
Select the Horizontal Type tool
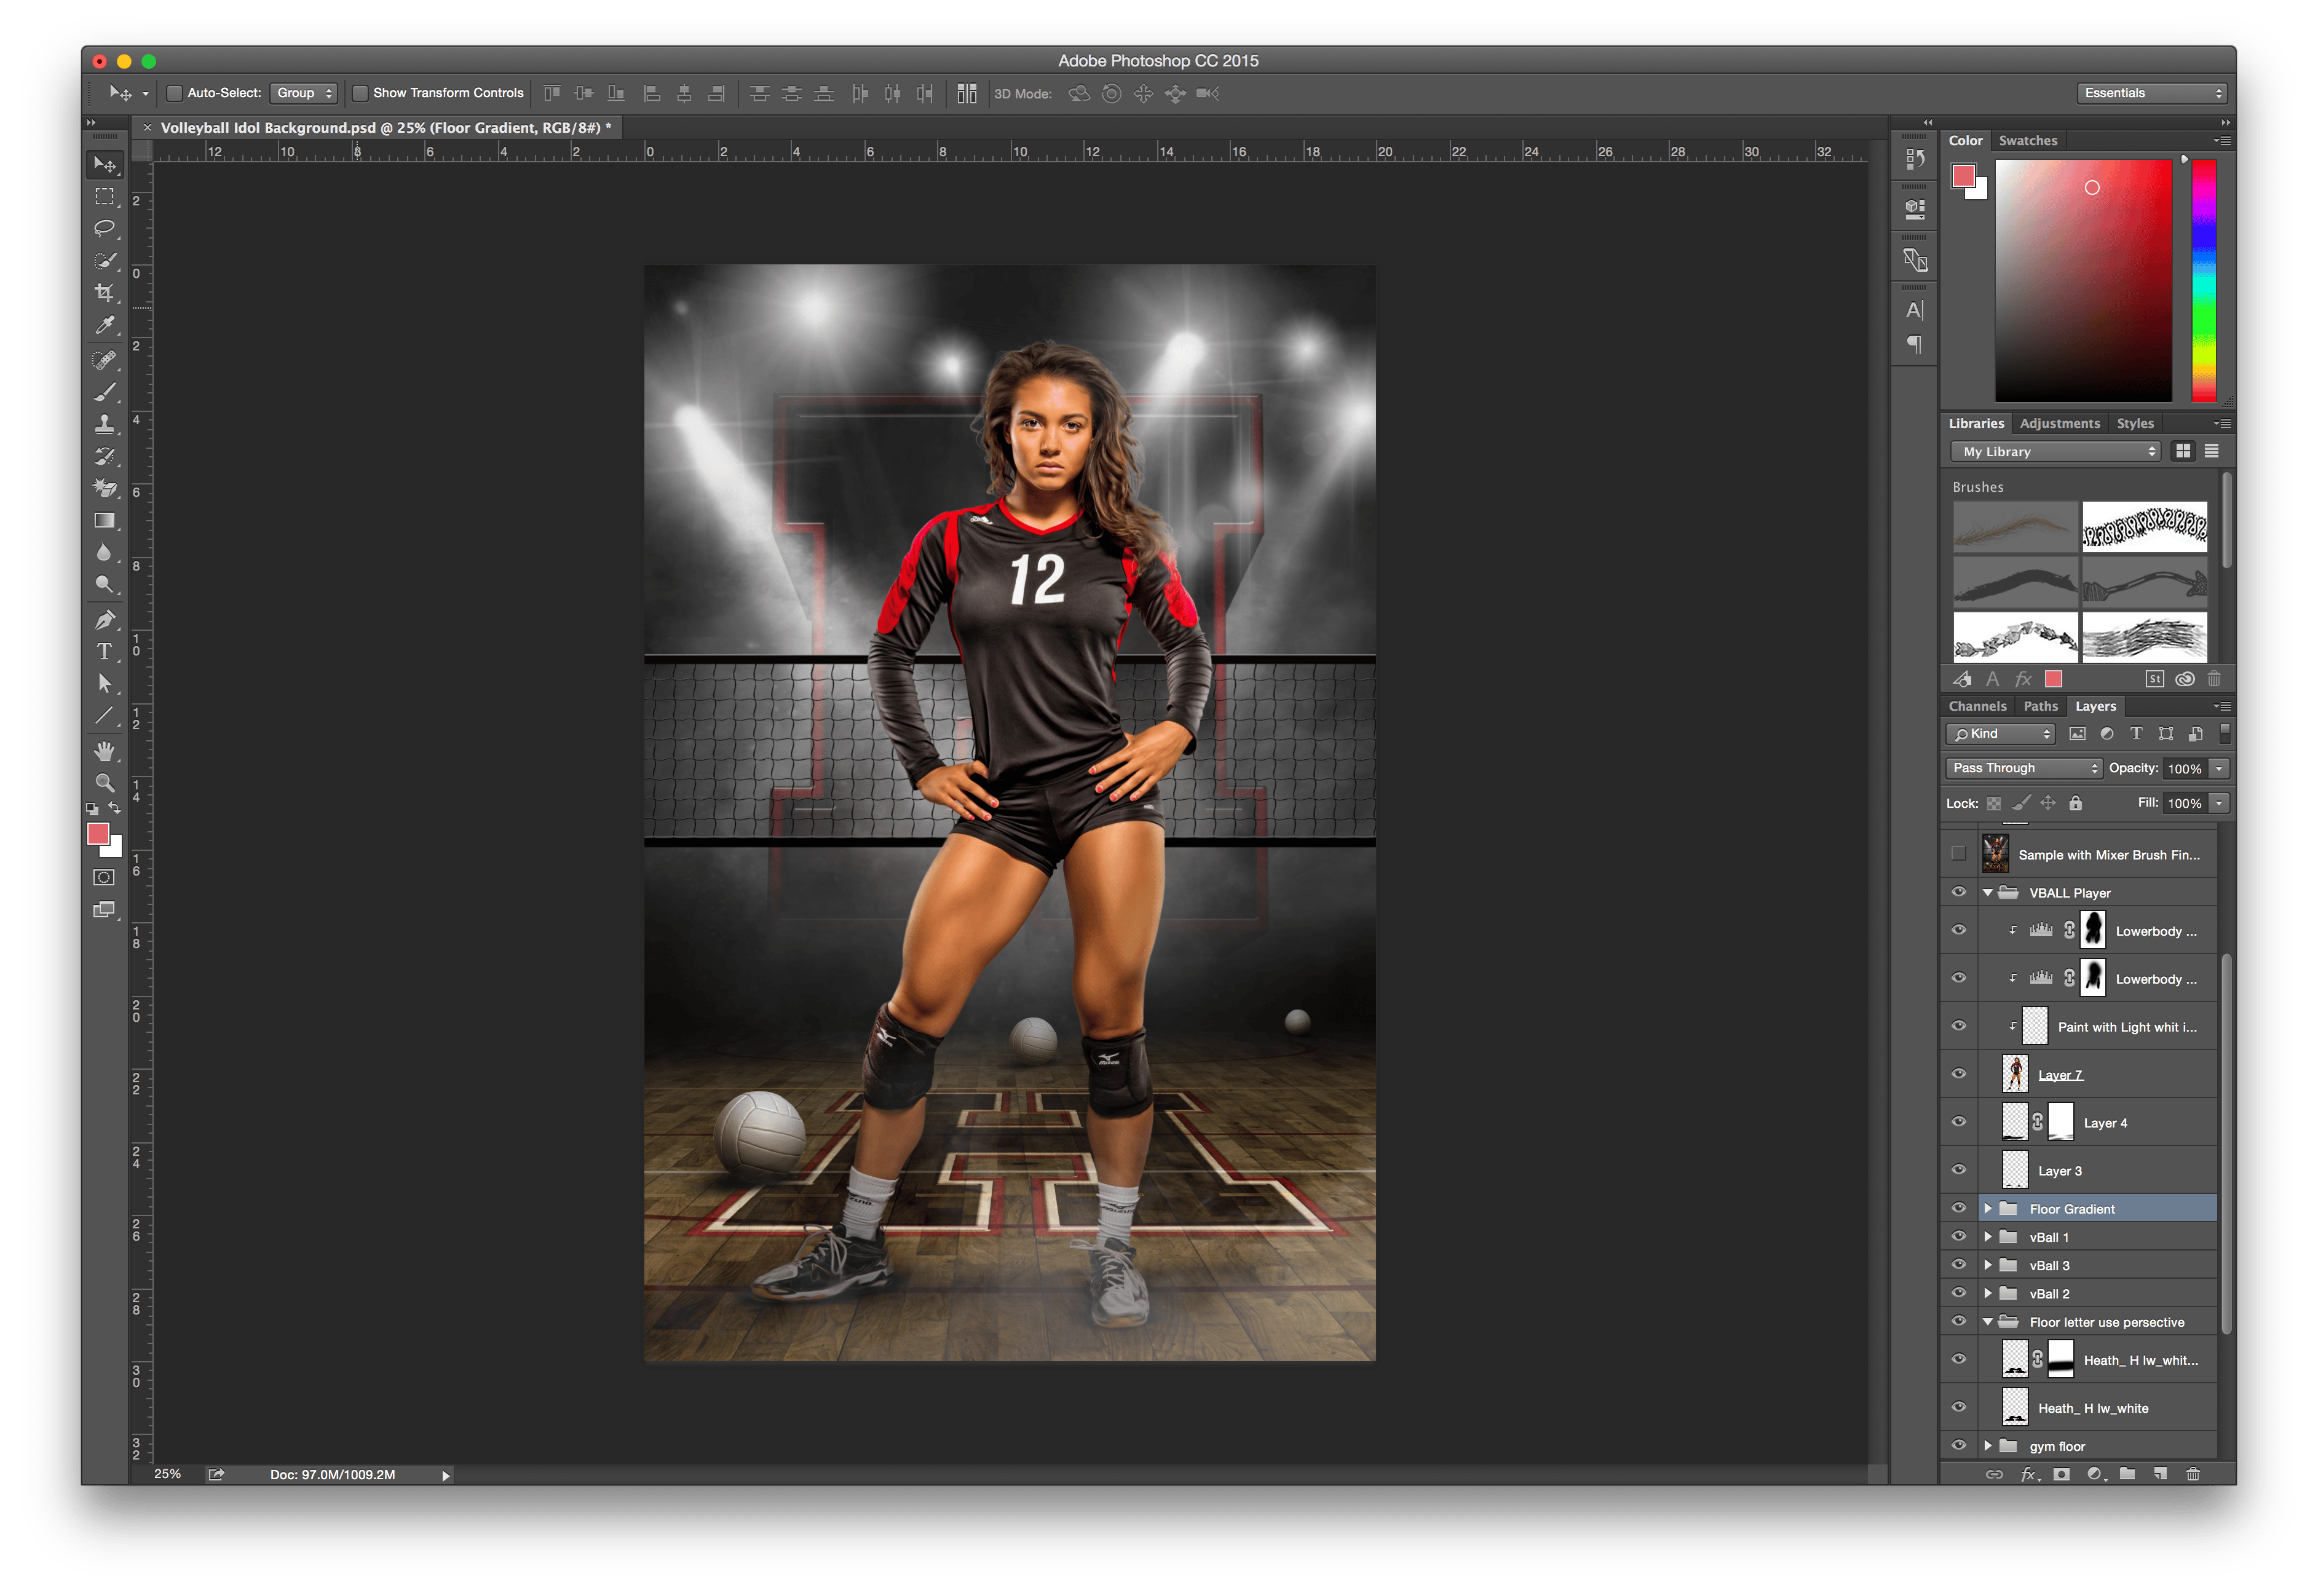(x=104, y=652)
